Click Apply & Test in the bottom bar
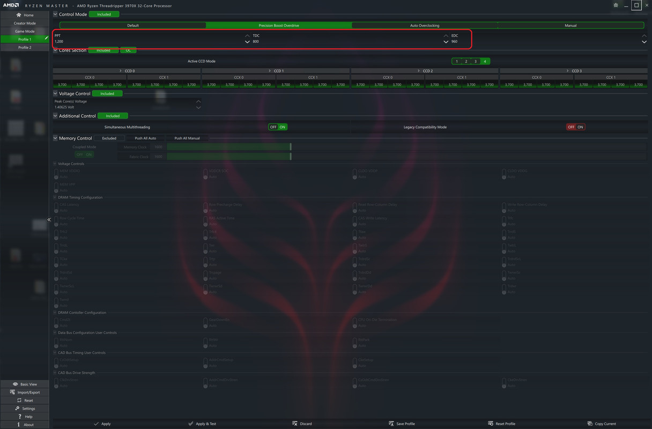Image resolution: width=652 pixels, height=429 pixels. pos(202,424)
